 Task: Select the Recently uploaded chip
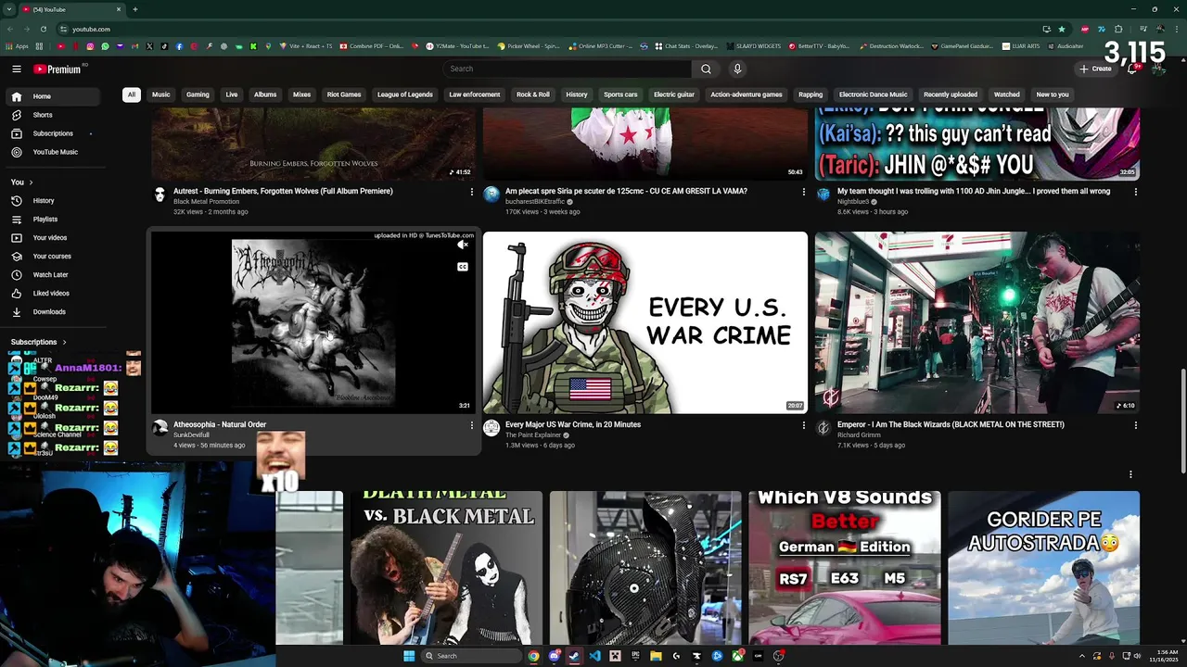[951, 94]
